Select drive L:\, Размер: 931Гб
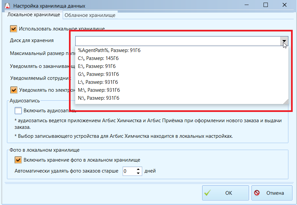The height and width of the screenshot is (205, 297). click(x=182, y=82)
